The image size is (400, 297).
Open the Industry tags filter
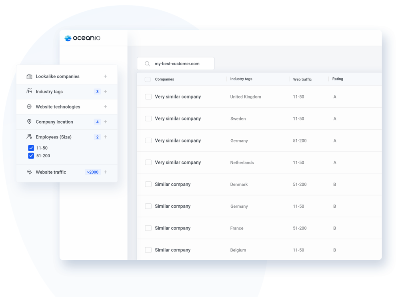click(x=67, y=91)
